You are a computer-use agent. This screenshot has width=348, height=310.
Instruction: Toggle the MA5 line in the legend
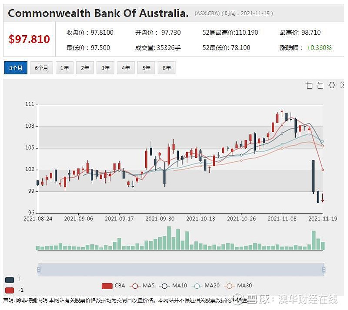(142, 286)
